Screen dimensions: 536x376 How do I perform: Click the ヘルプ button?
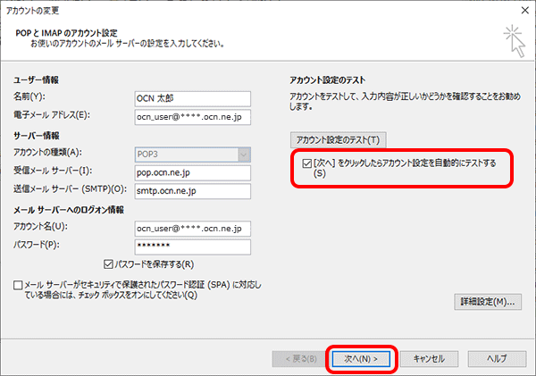pos(496,358)
